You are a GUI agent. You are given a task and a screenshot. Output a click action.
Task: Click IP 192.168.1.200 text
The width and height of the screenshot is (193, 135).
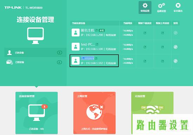[92, 35]
